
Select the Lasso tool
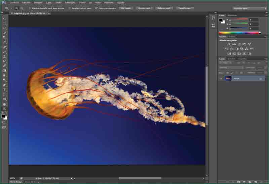4,28
